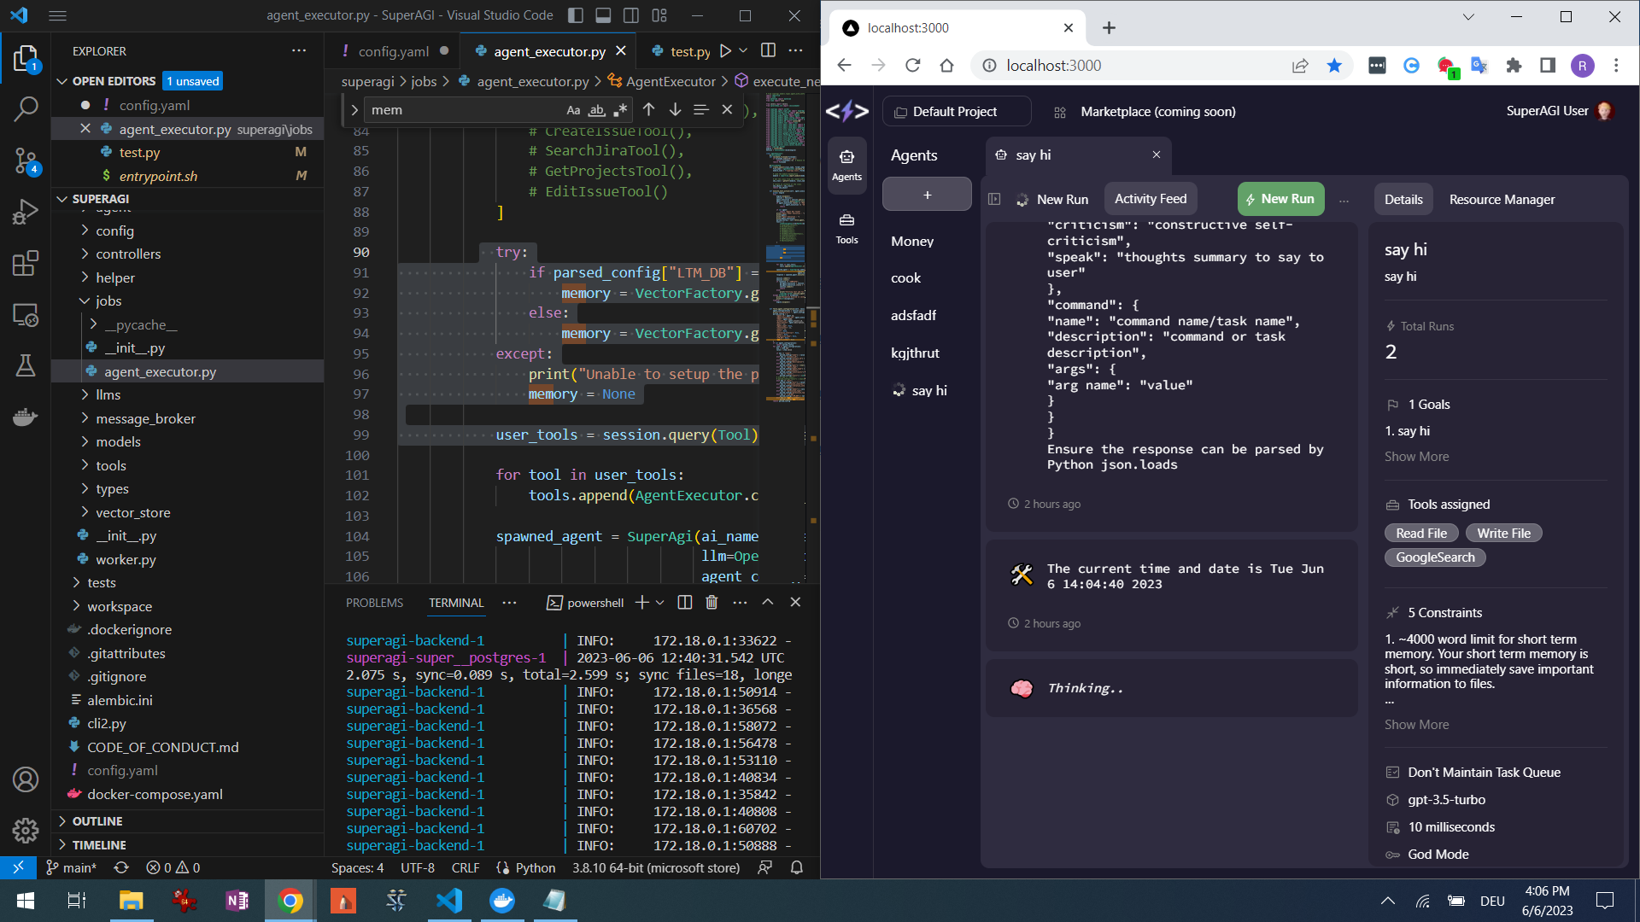Toggle Match Whole Word in find widget
The image size is (1640, 922).
tap(597, 110)
